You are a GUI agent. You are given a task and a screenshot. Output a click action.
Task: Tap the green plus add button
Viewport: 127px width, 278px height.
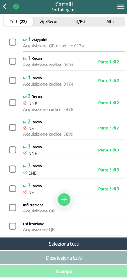pyautogui.click(x=64, y=199)
